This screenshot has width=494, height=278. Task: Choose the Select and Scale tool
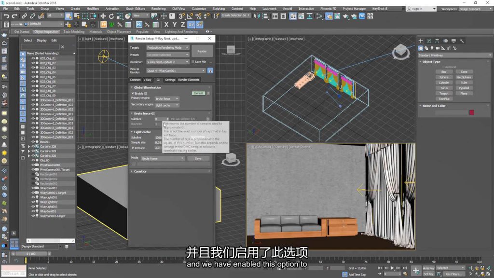pos(120,16)
